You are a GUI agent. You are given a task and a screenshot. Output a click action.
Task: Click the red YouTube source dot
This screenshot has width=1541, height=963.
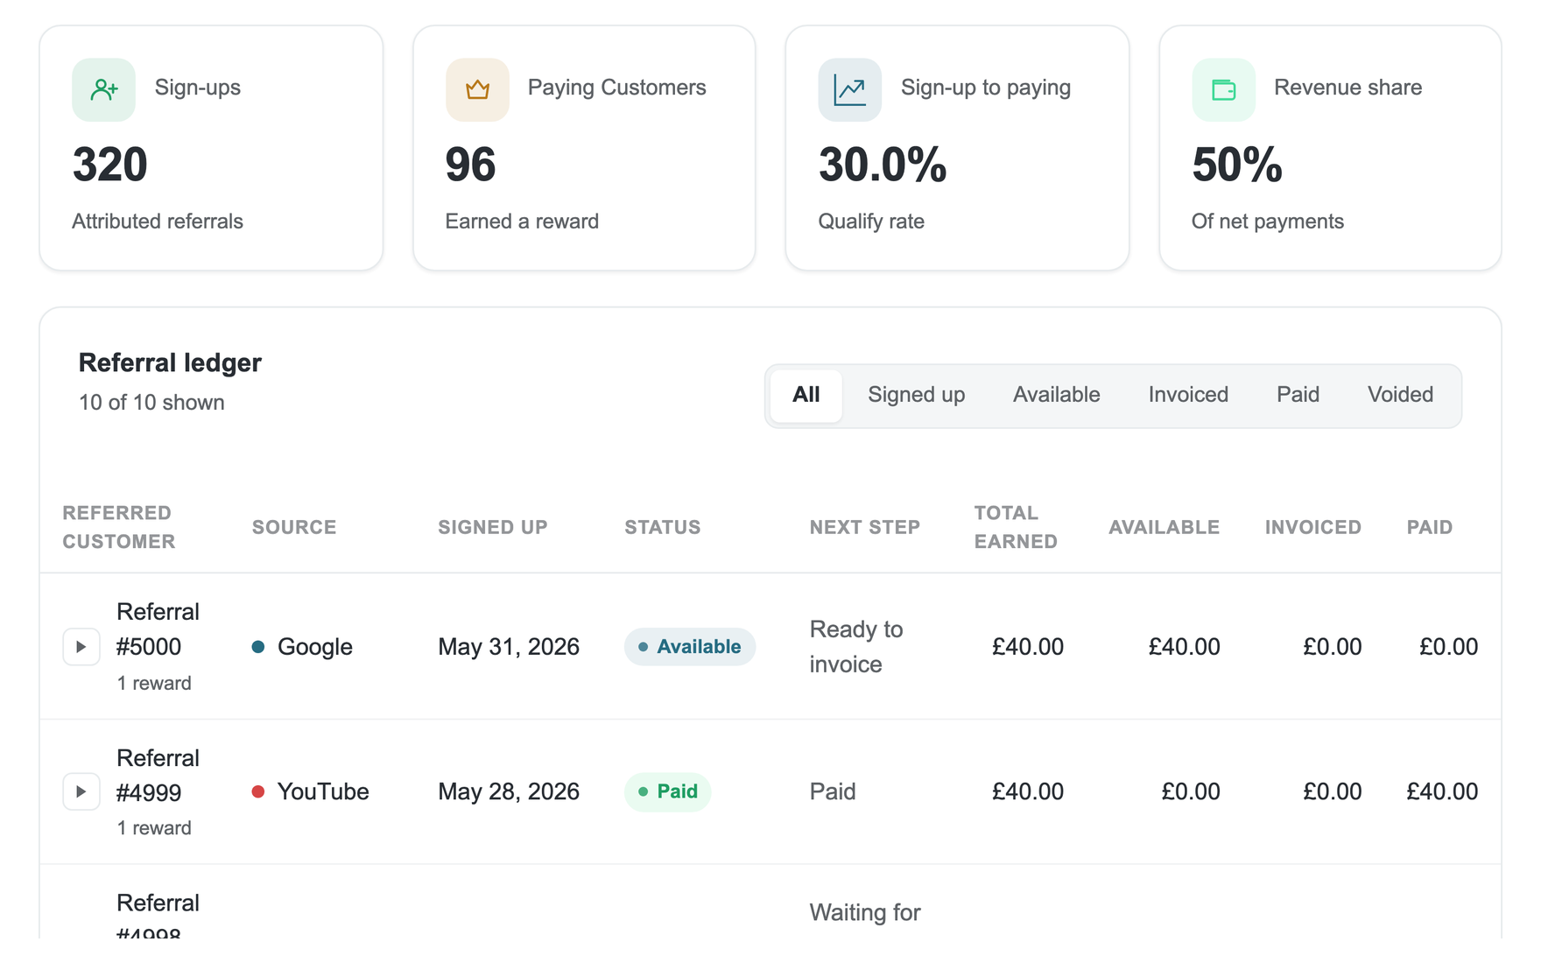258,791
